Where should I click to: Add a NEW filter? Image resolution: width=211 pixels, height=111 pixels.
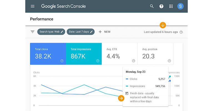click(x=105, y=32)
